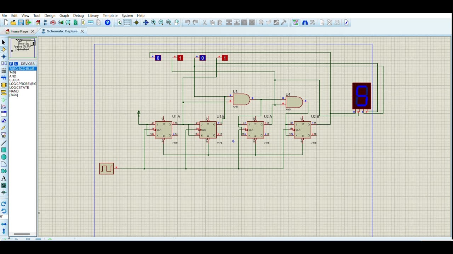Screen dimensions: 453x254
Task: Open the System menu
Action: pyautogui.click(x=127, y=16)
